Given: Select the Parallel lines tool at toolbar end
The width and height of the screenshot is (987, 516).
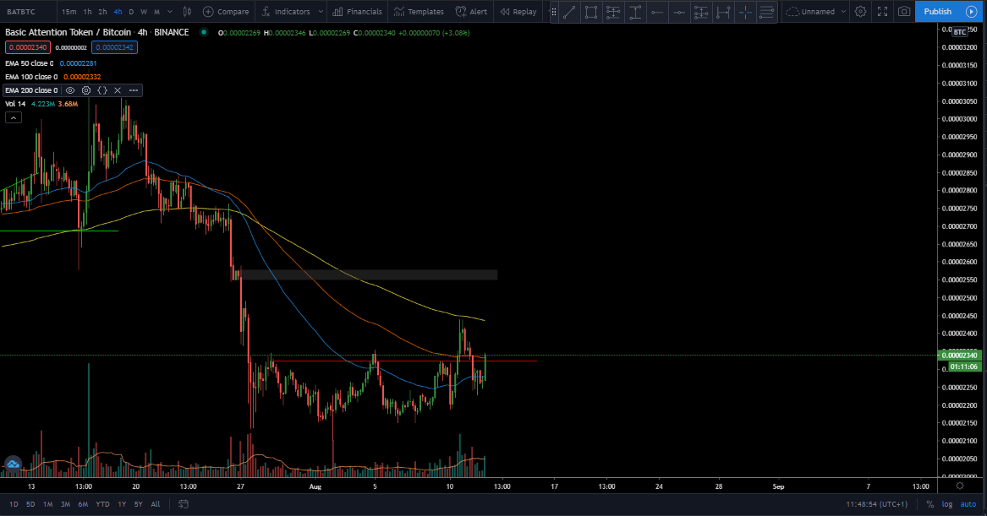Looking at the screenshot, I should 767,11.
